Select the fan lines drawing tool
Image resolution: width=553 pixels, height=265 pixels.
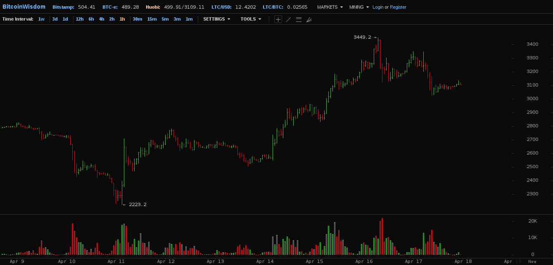coord(309,19)
